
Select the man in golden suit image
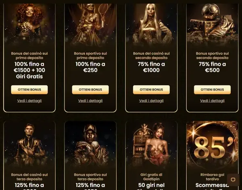pos(29,145)
